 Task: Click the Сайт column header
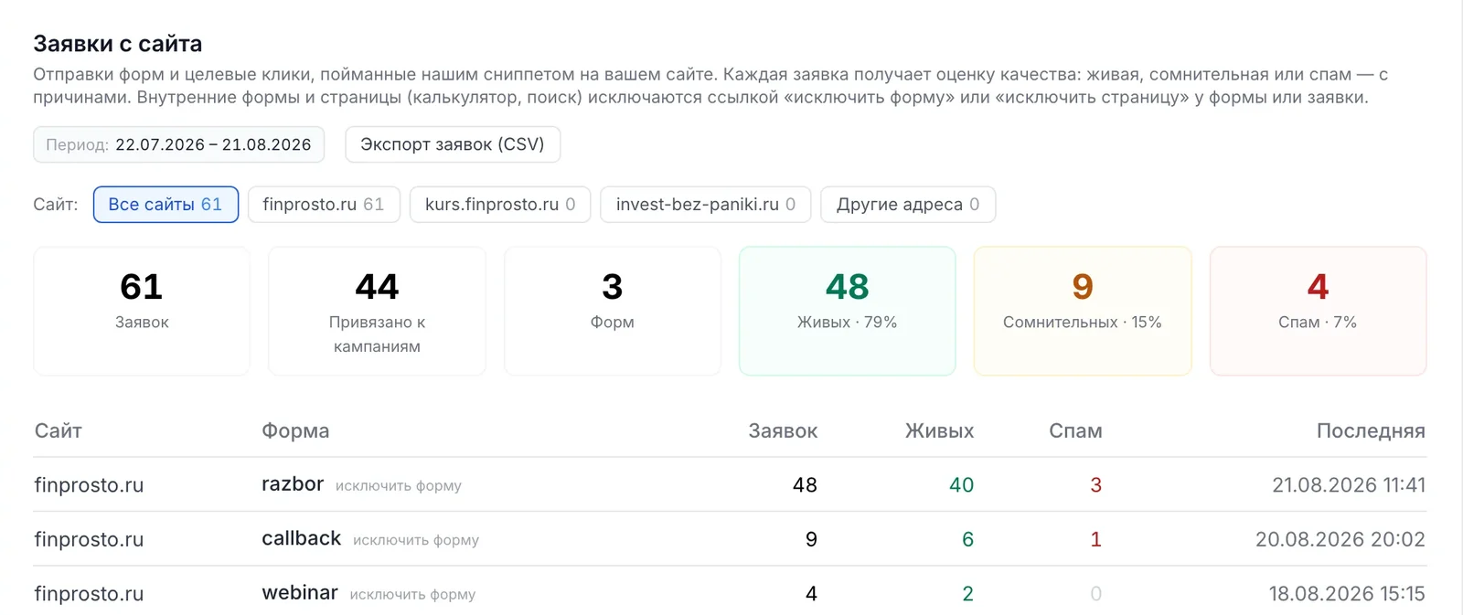point(59,430)
